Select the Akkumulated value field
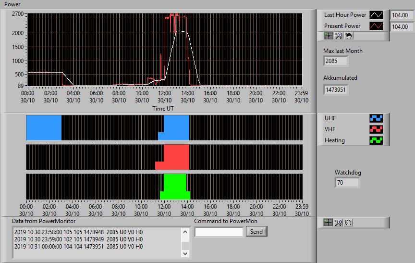 (x=336, y=90)
